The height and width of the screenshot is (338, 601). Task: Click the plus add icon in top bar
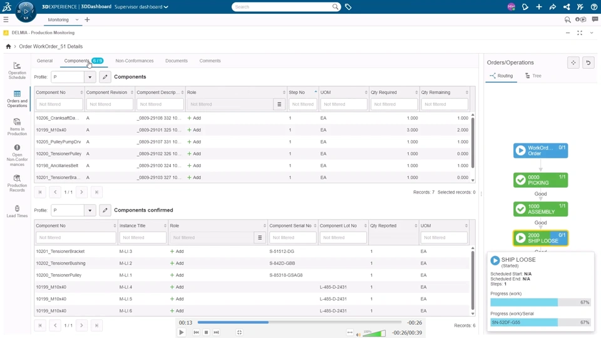539,7
